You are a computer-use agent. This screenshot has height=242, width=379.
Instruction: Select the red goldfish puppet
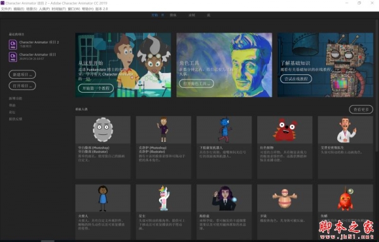pyautogui.click(x=346, y=198)
